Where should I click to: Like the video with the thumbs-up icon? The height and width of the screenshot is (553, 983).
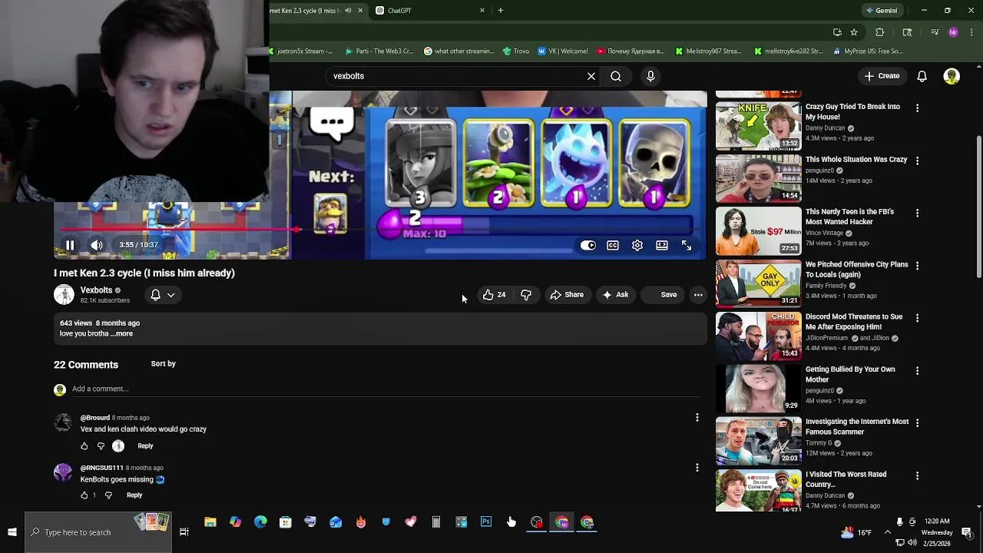point(494,295)
